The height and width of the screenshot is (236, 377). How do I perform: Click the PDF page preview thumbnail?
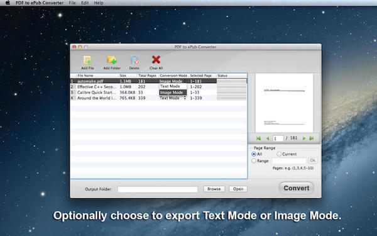[284, 103]
